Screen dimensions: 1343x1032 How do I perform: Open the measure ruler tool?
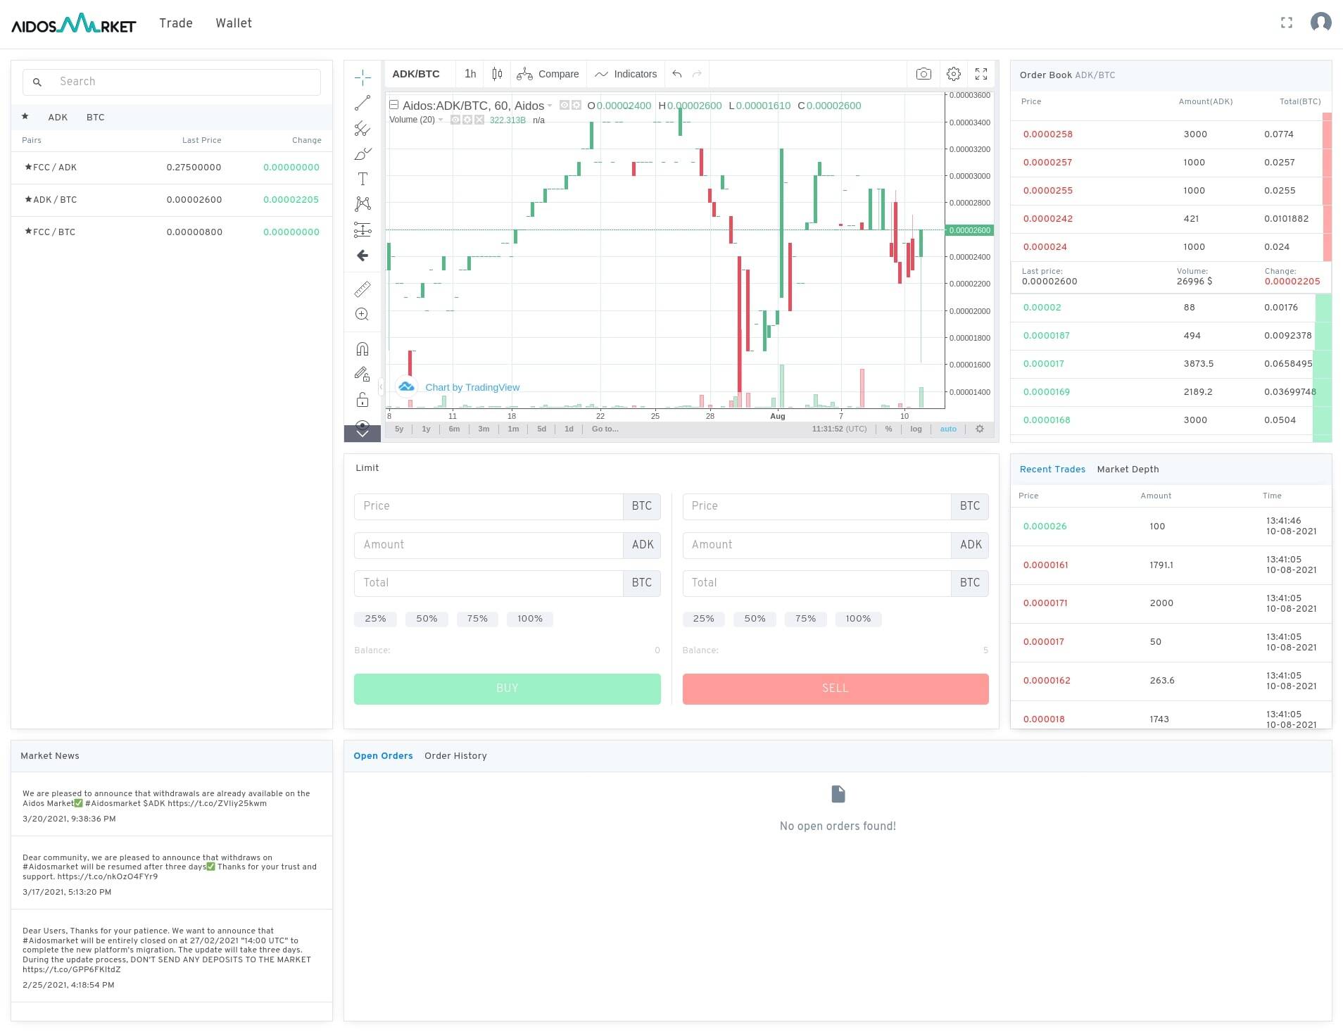coord(362,289)
